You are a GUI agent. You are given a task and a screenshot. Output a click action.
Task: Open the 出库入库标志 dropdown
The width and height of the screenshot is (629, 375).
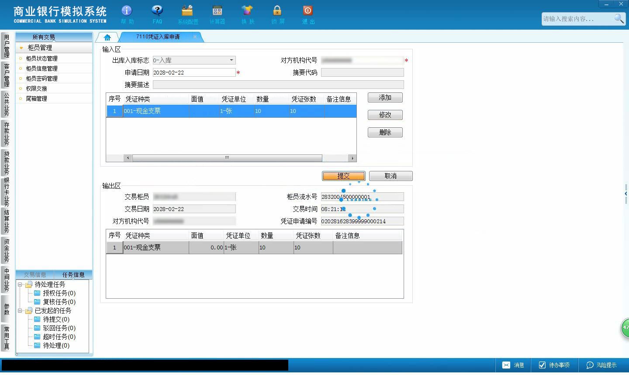pyautogui.click(x=232, y=60)
